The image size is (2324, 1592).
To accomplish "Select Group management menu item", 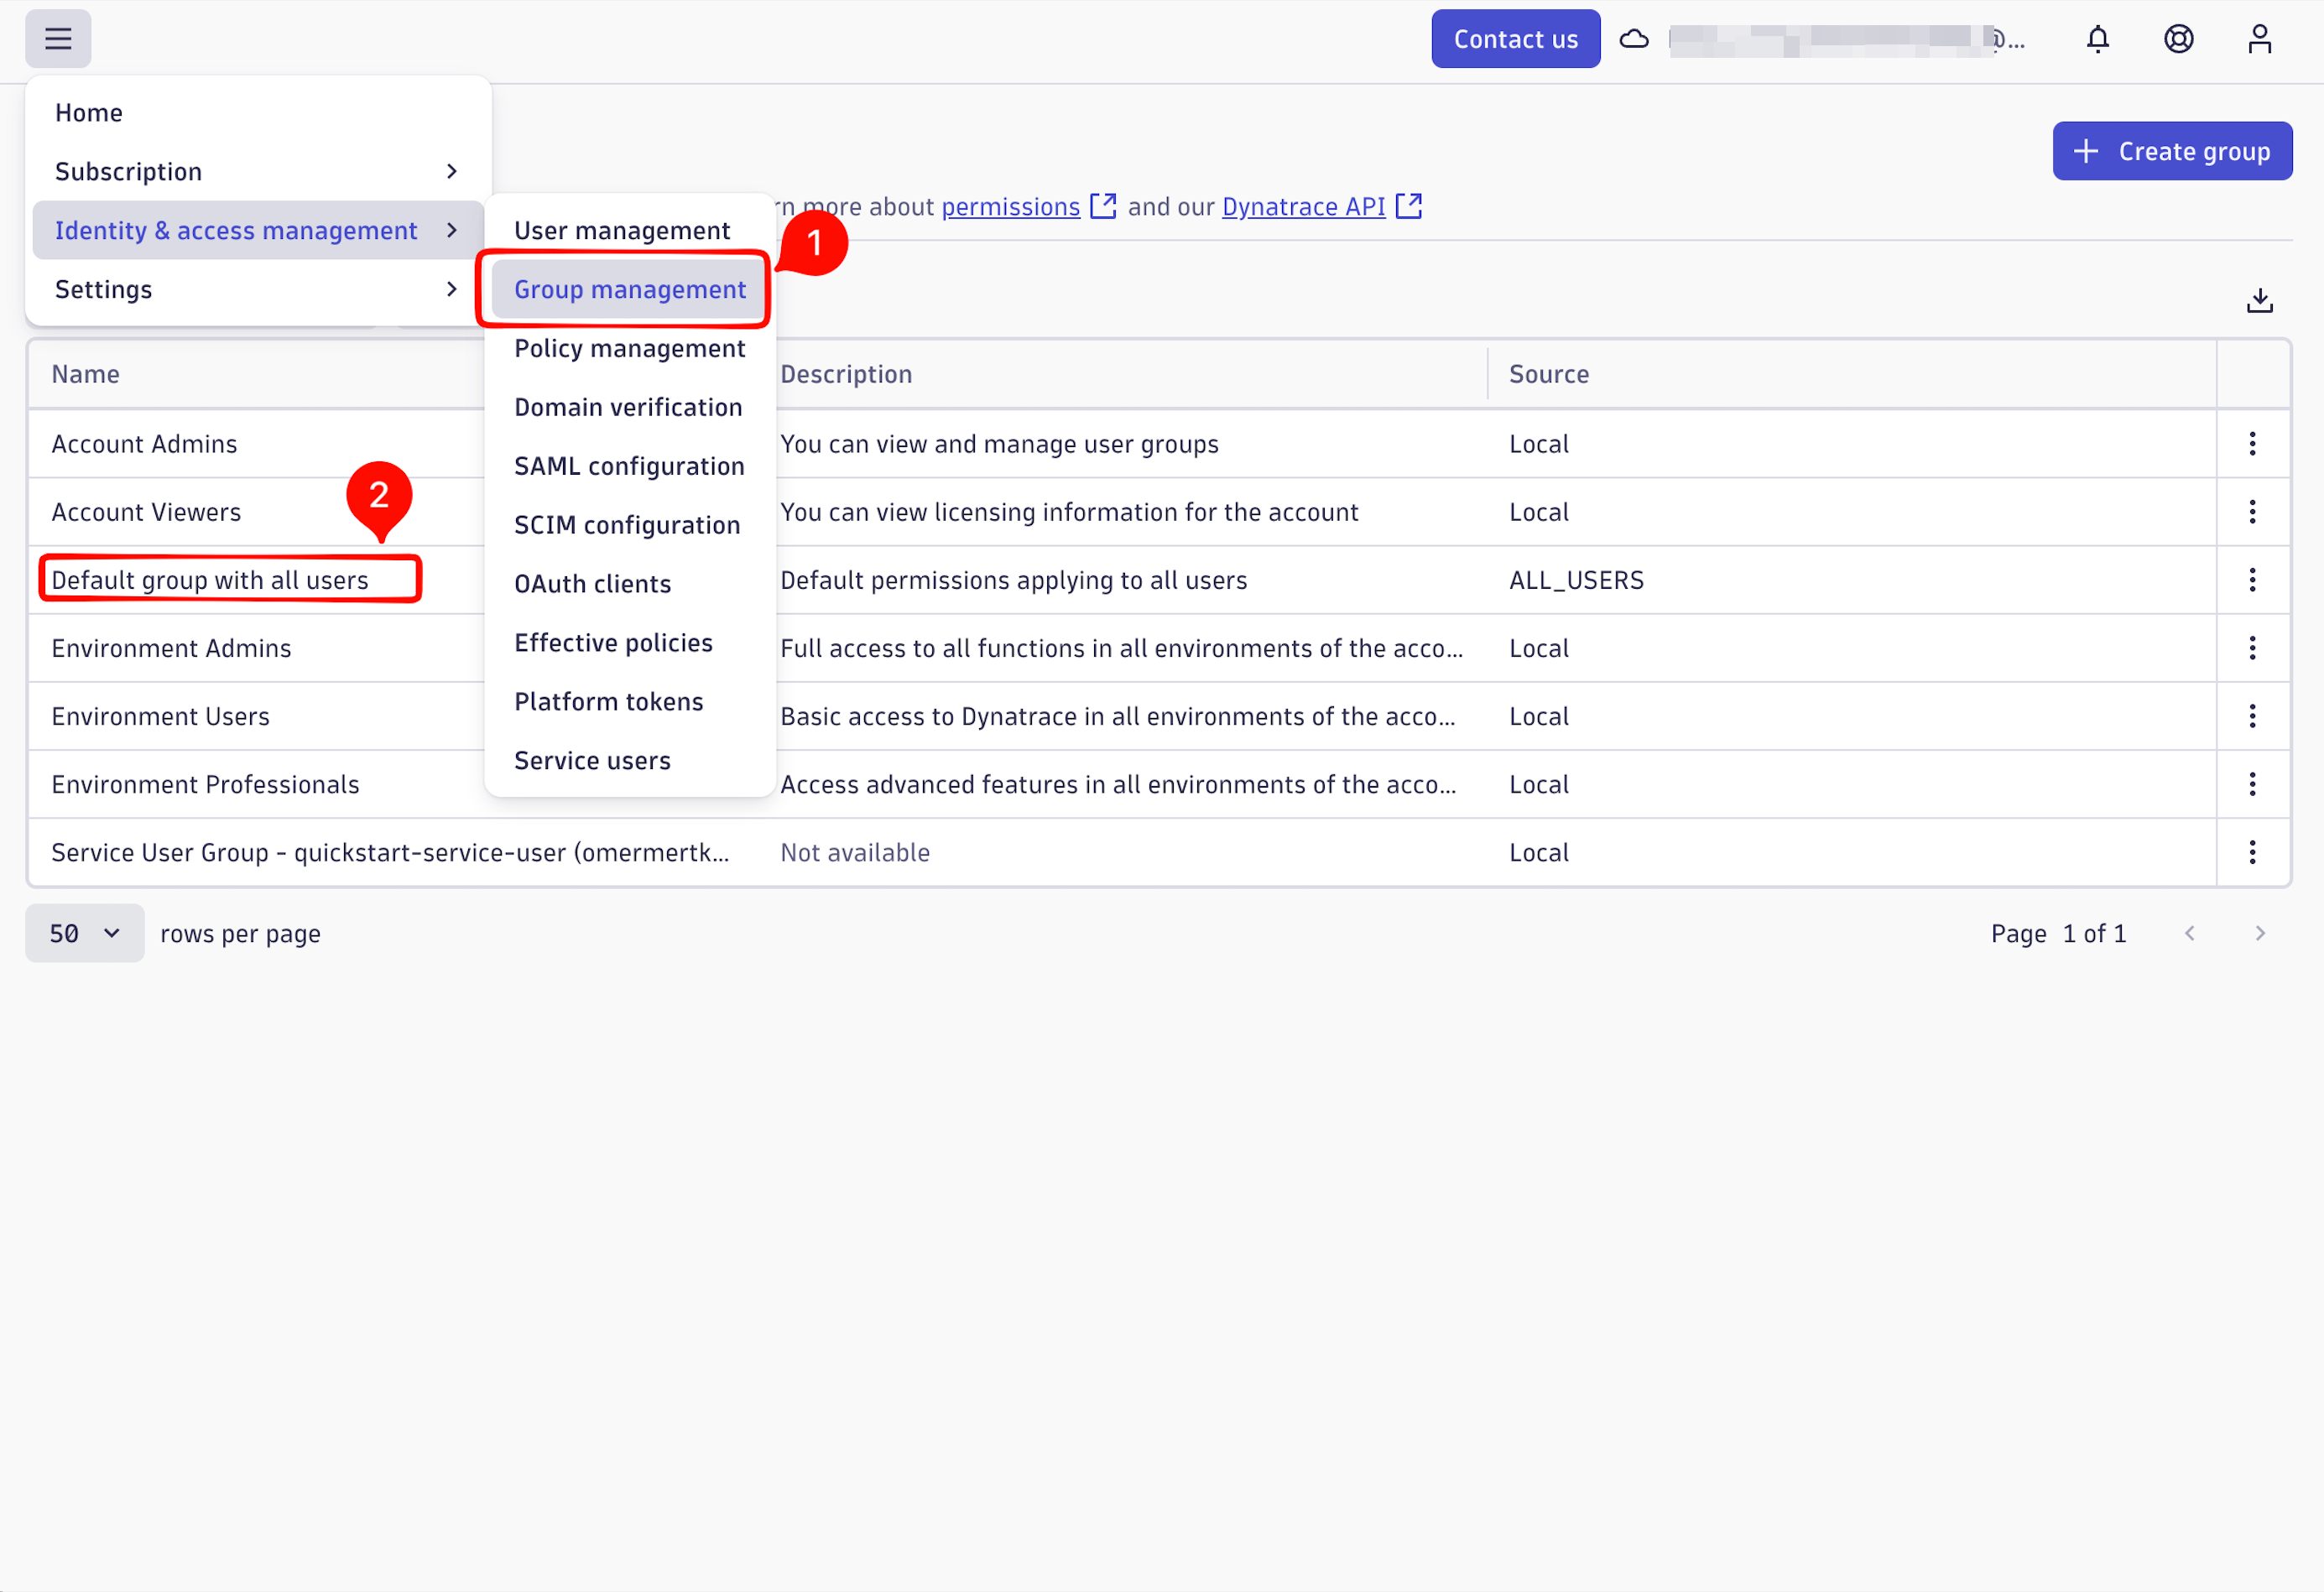I will pyautogui.click(x=630, y=289).
